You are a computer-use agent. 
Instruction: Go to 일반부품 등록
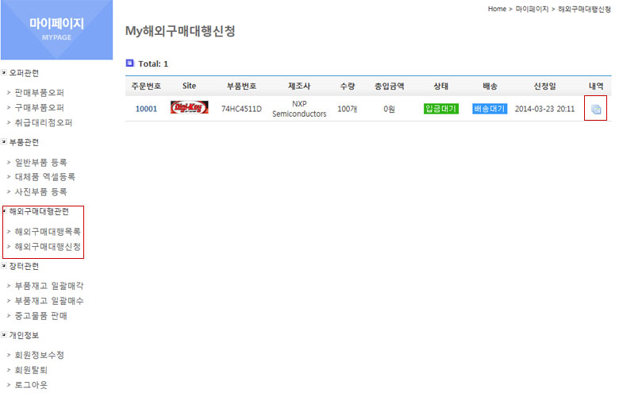[x=40, y=162]
